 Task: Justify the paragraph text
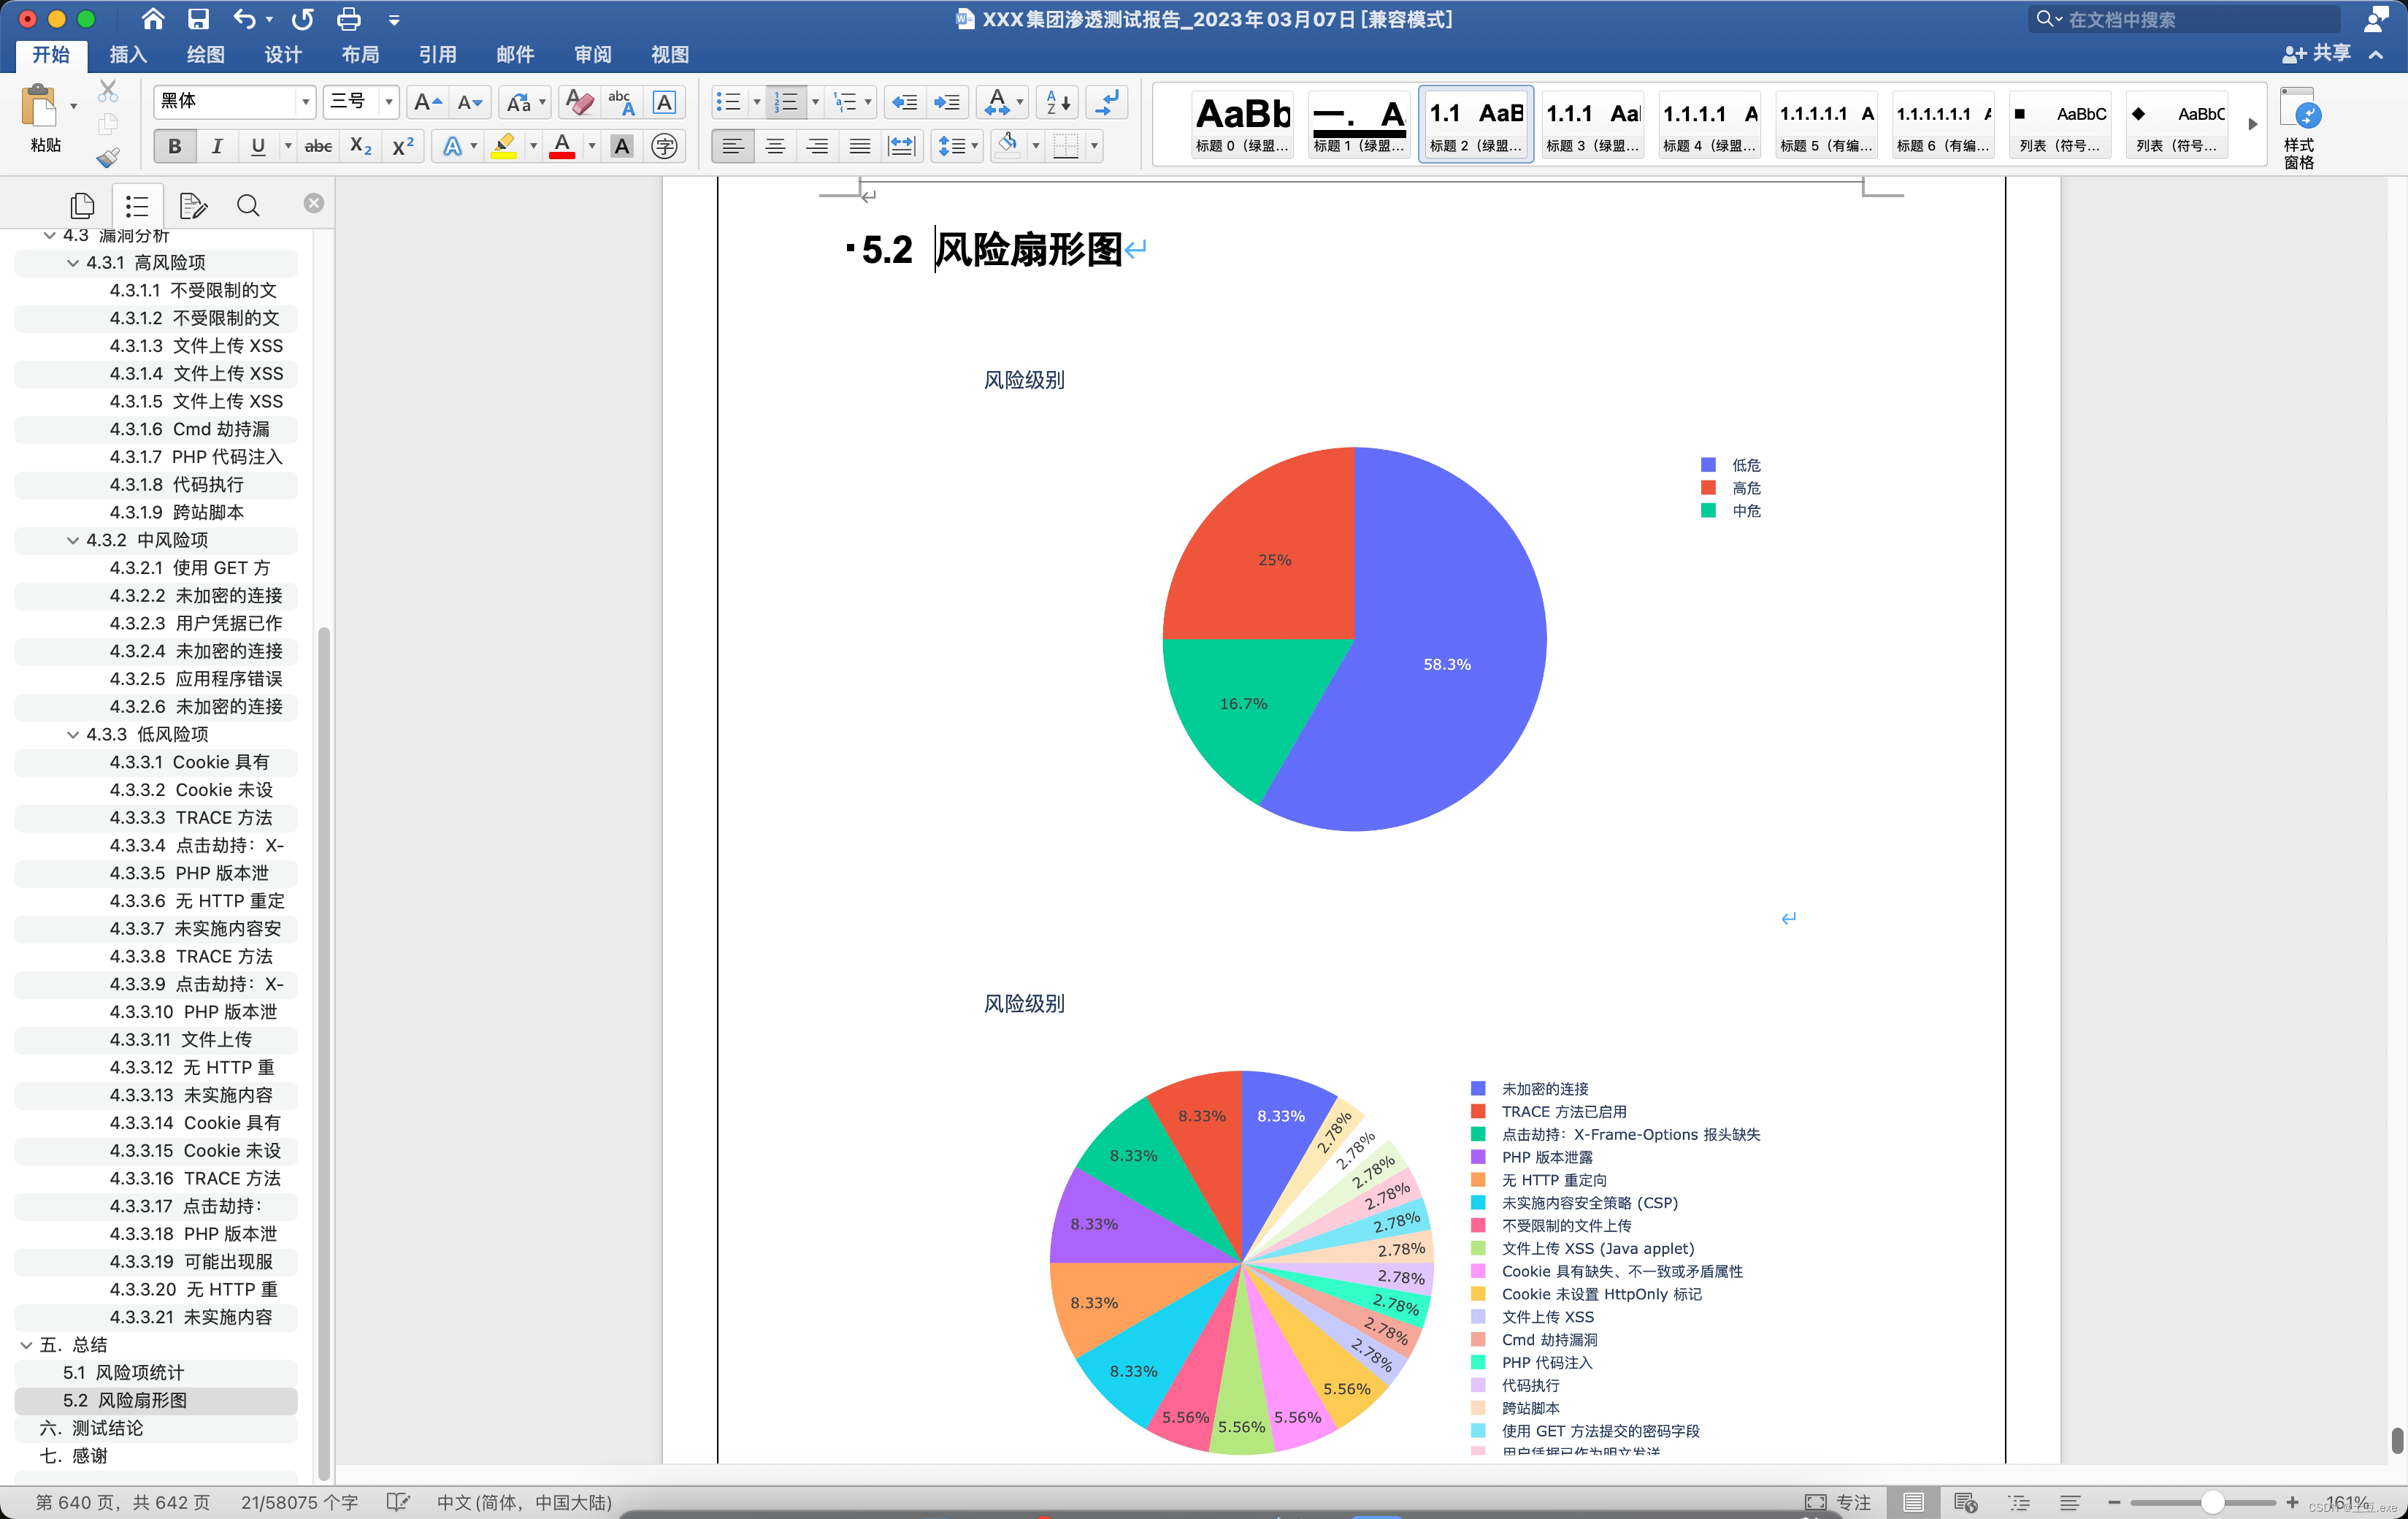(860, 147)
